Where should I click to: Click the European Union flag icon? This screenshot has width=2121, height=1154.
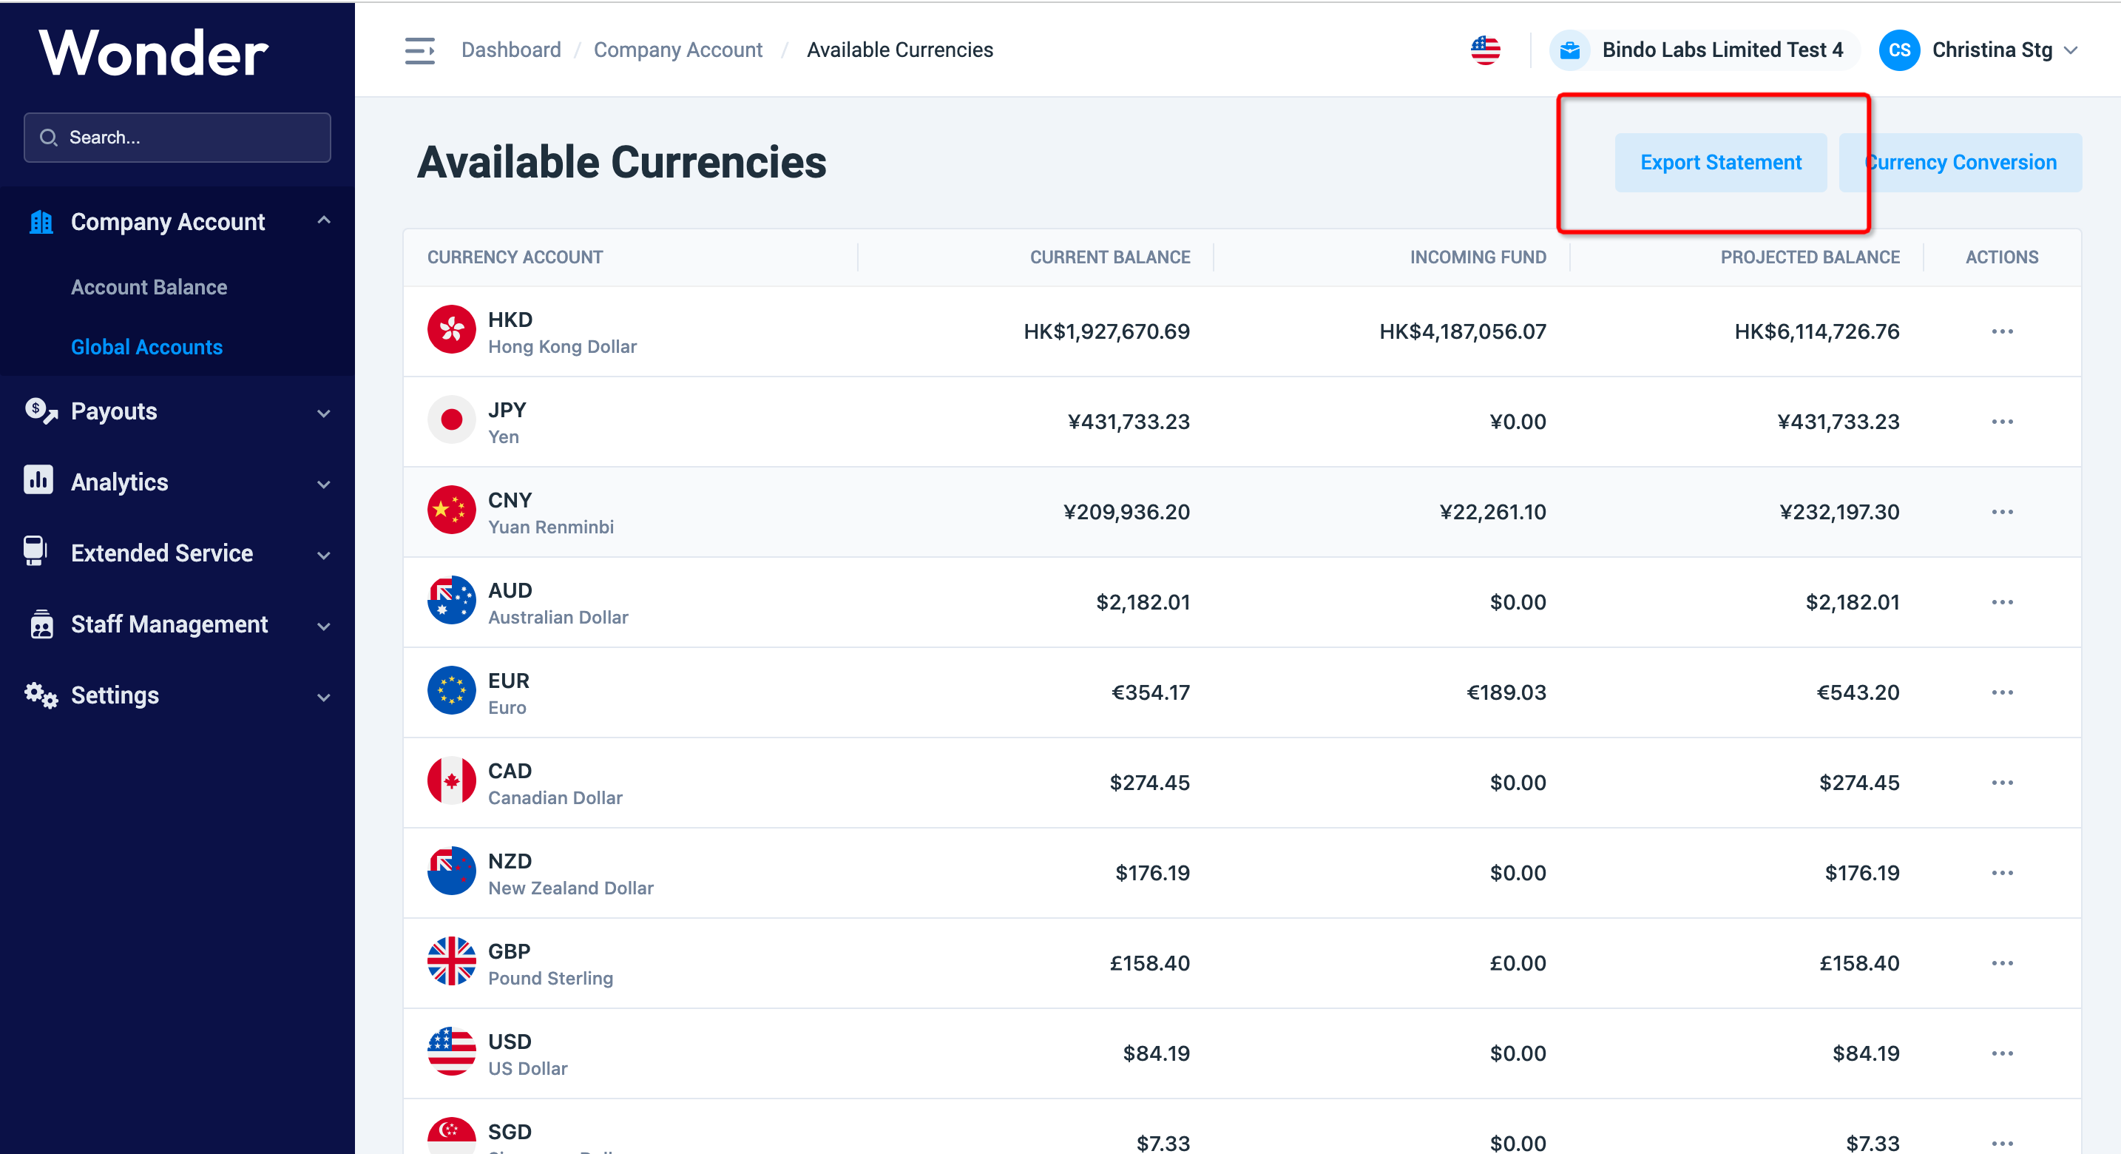451,690
